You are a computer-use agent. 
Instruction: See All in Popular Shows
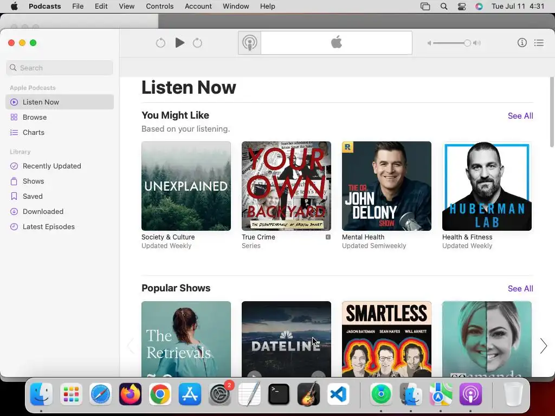(x=520, y=289)
